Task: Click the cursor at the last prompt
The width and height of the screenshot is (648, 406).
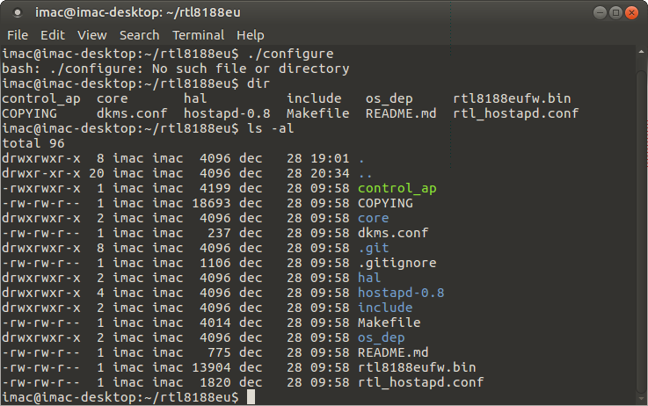Action: tap(251, 397)
